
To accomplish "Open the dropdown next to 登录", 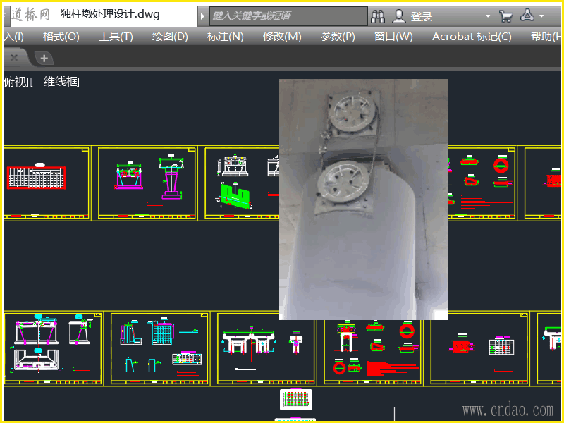I will tap(488, 16).
